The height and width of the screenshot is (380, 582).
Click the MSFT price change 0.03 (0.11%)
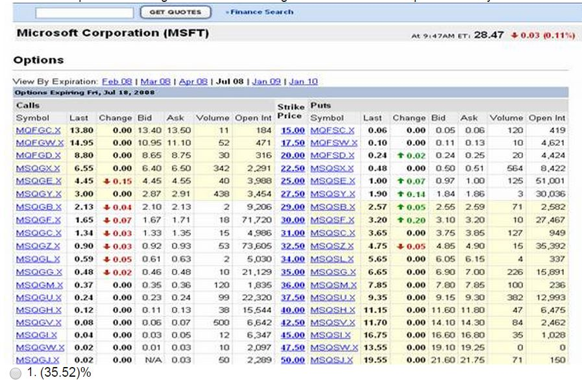tap(544, 35)
